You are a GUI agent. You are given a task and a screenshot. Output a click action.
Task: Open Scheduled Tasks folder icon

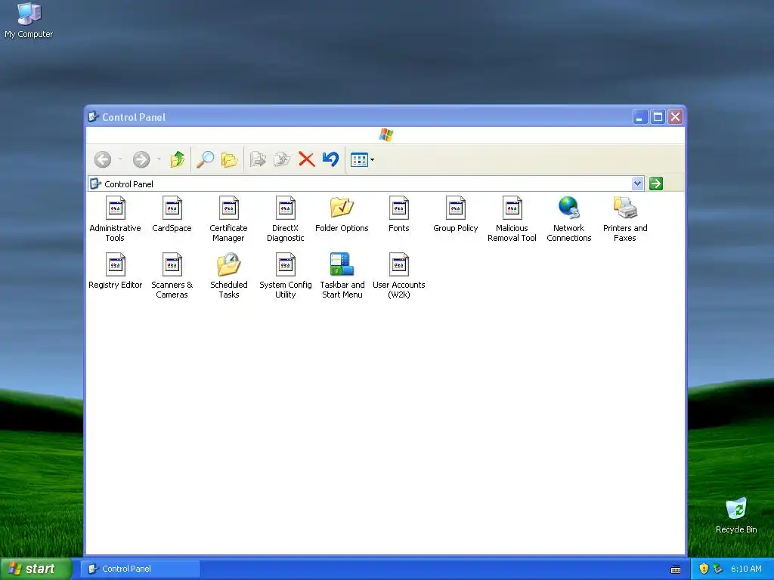click(228, 264)
